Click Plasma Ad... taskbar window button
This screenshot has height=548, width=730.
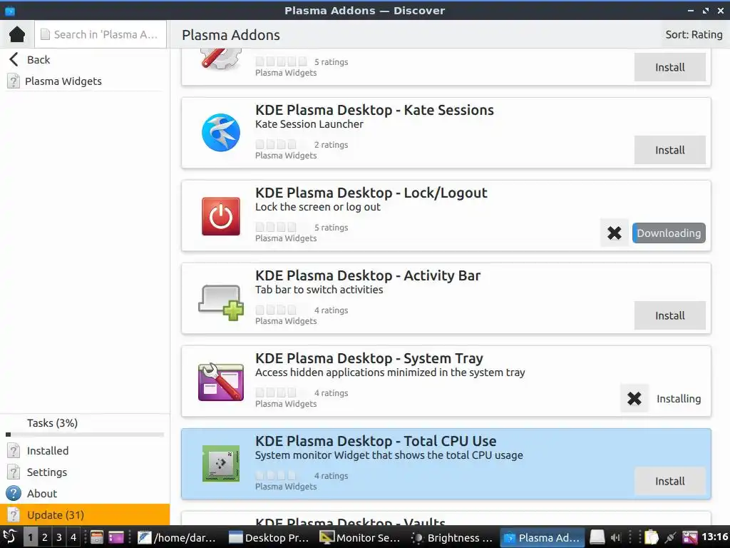tap(543, 537)
